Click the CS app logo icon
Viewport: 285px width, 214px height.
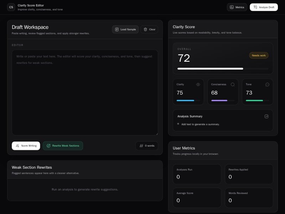click(x=11, y=7)
